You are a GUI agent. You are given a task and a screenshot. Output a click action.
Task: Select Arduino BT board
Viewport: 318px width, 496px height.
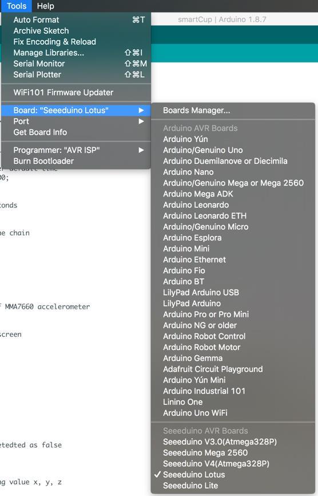(233, 282)
